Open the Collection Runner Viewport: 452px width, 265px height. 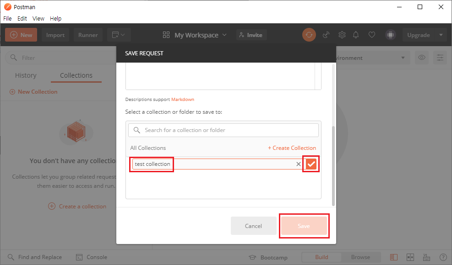click(x=88, y=35)
